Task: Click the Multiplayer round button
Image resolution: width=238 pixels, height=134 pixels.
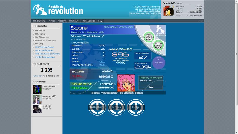Action: pos(97,107)
